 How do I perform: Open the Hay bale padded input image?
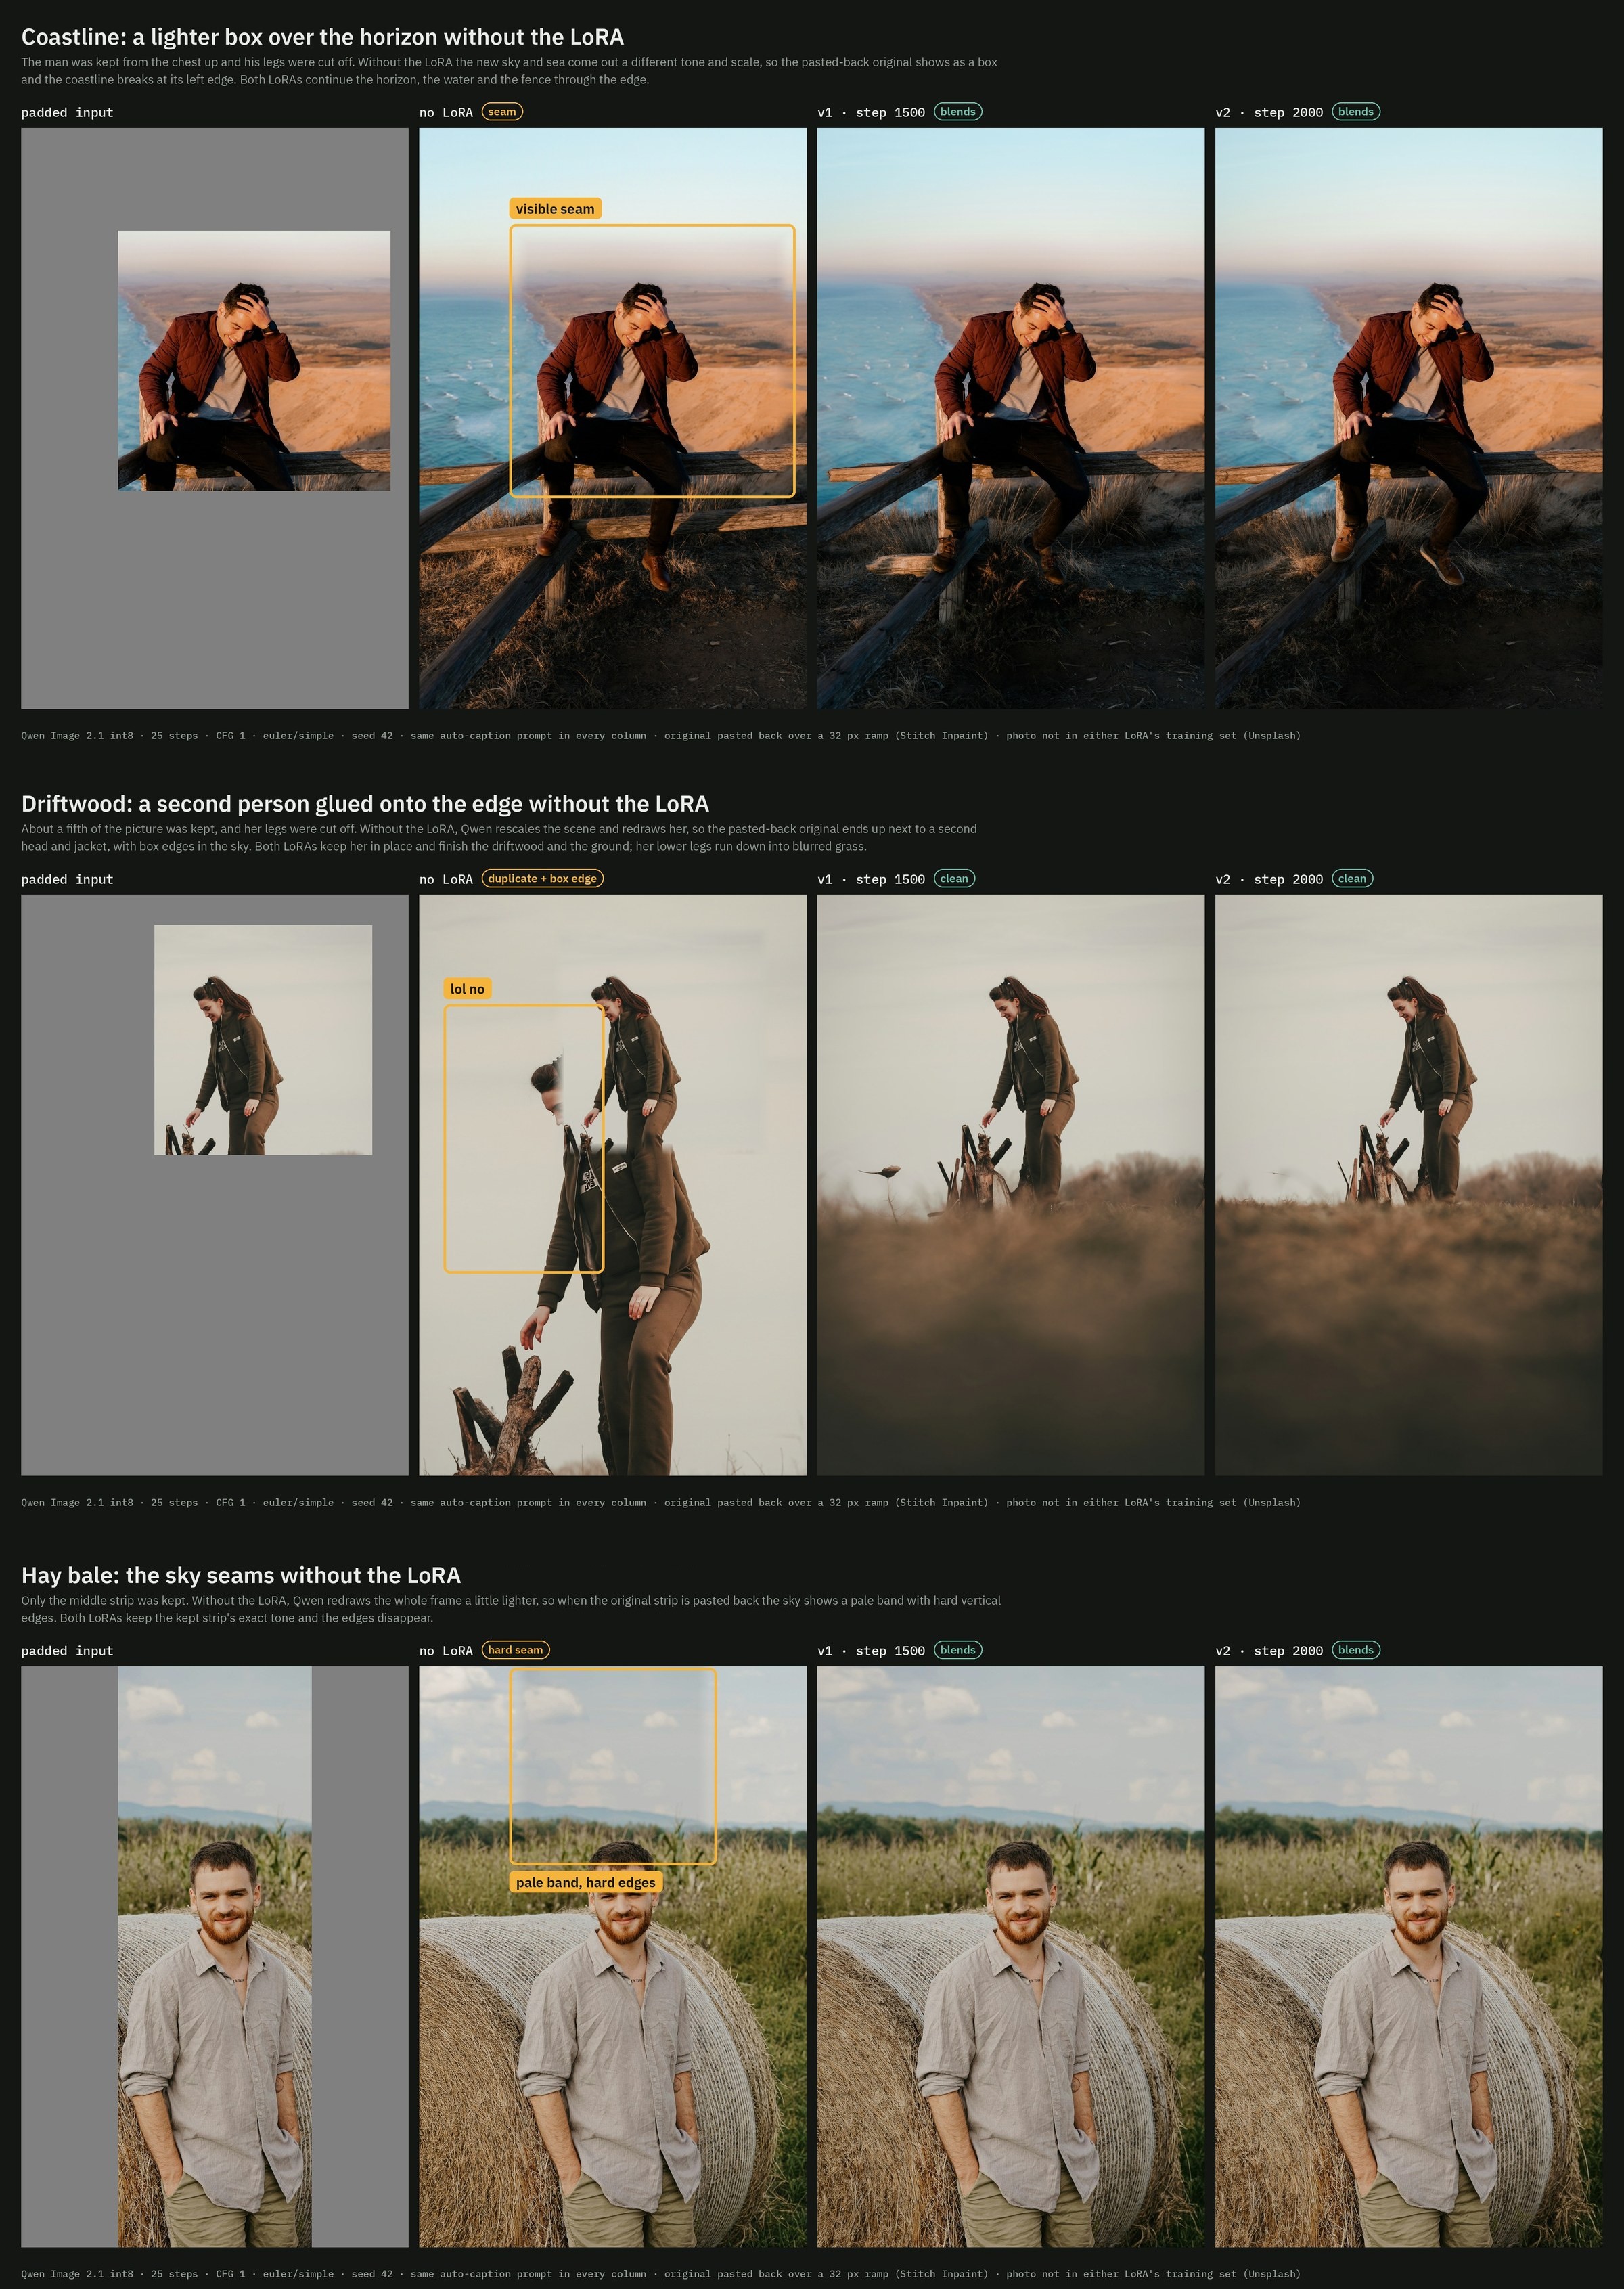click(215, 1956)
